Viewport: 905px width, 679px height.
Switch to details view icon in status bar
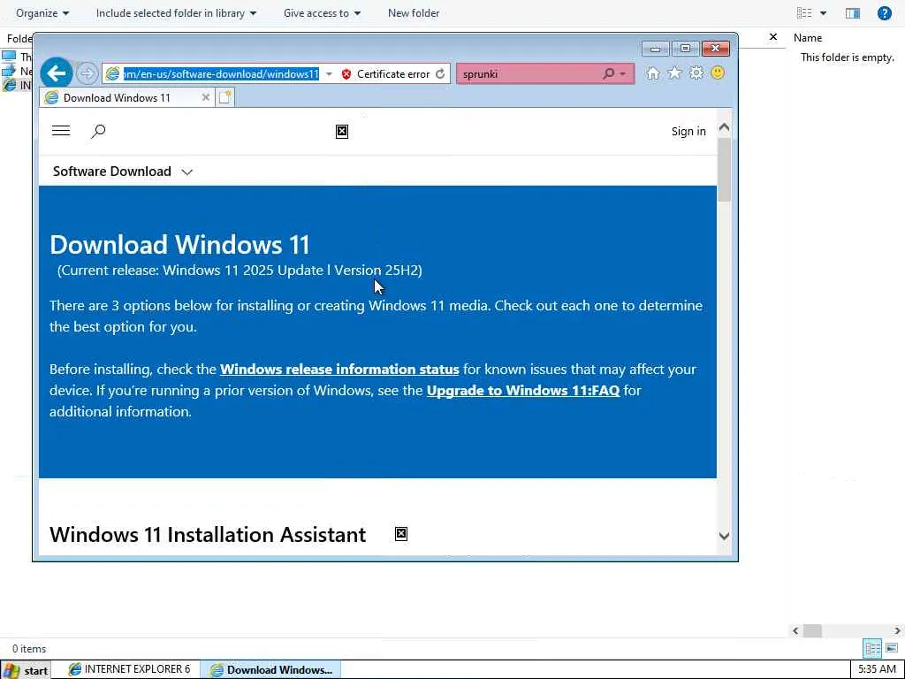coord(872,648)
